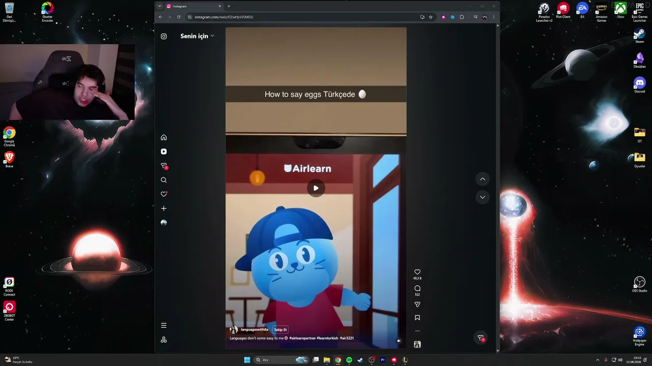
Task: Open the Riot Client desktop shortcut
Action: pyautogui.click(x=563, y=11)
